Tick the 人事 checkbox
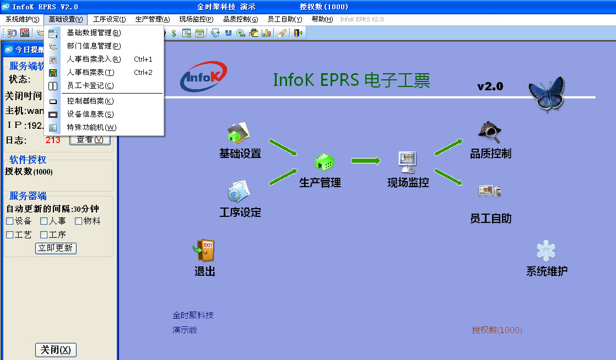The image size is (616, 360). point(44,221)
